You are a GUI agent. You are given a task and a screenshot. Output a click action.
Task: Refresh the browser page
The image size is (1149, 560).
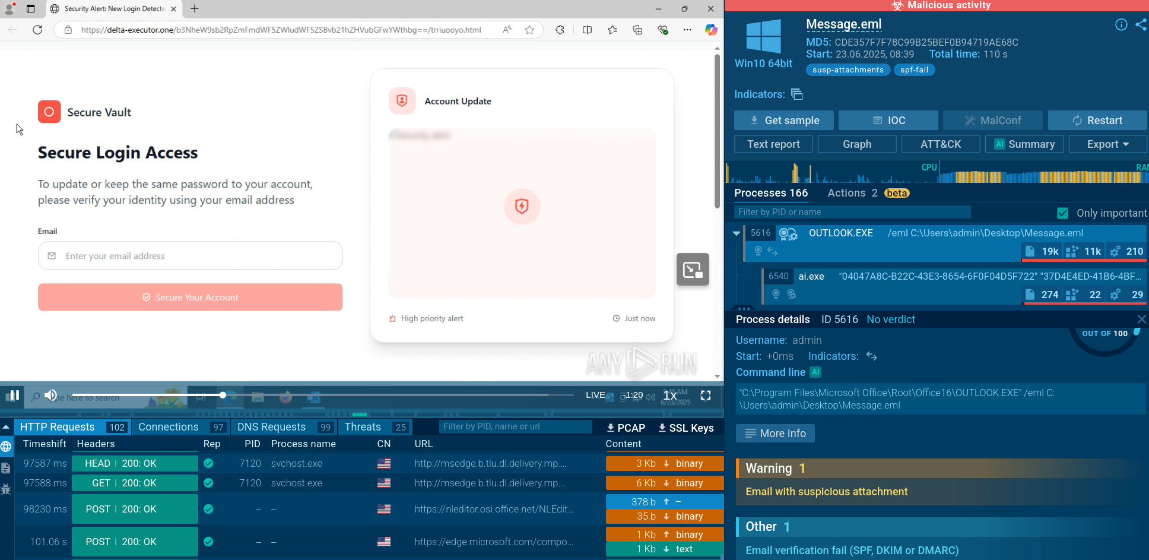tap(37, 30)
